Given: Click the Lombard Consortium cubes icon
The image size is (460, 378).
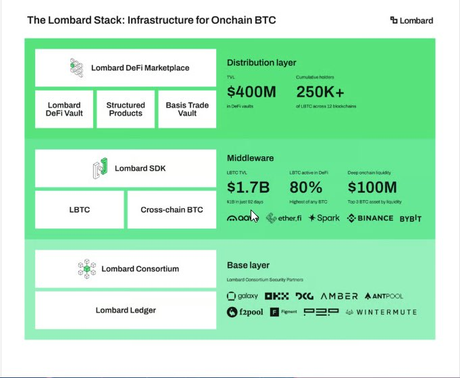Looking at the screenshot, I should (x=87, y=268).
